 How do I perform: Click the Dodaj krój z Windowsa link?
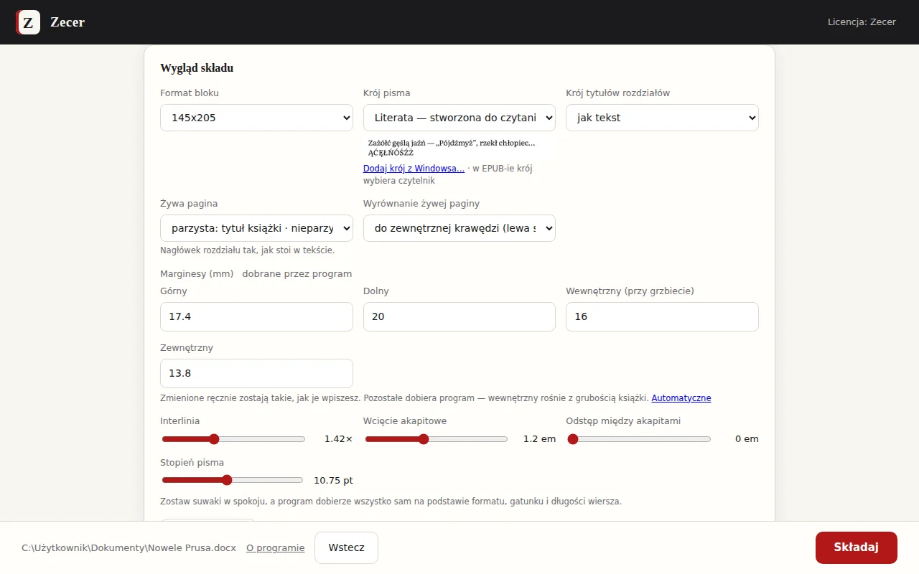pyautogui.click(x=414, y=169)
